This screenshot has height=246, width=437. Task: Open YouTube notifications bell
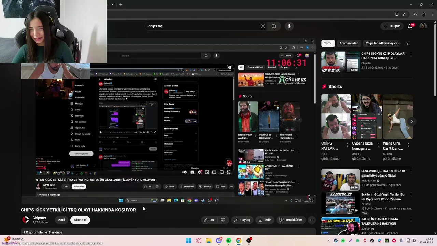coord(410,26)
